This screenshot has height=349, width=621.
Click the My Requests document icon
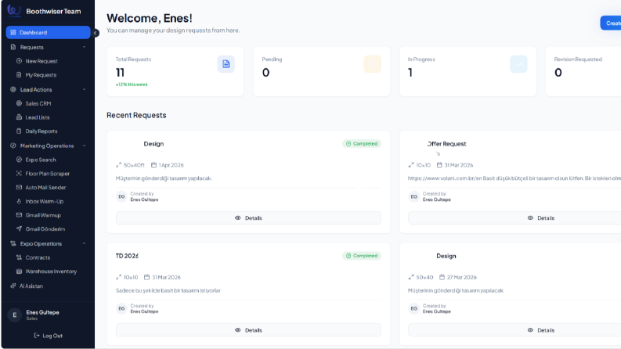click(x=19, y=75)
